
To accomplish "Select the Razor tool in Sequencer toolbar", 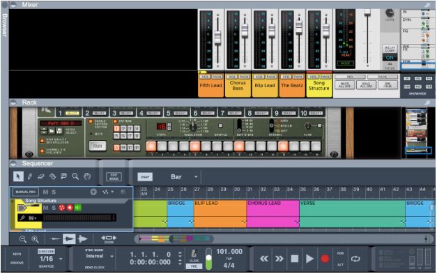I will pos(52,176).
